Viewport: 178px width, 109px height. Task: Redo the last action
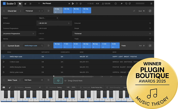pos(130,4)
